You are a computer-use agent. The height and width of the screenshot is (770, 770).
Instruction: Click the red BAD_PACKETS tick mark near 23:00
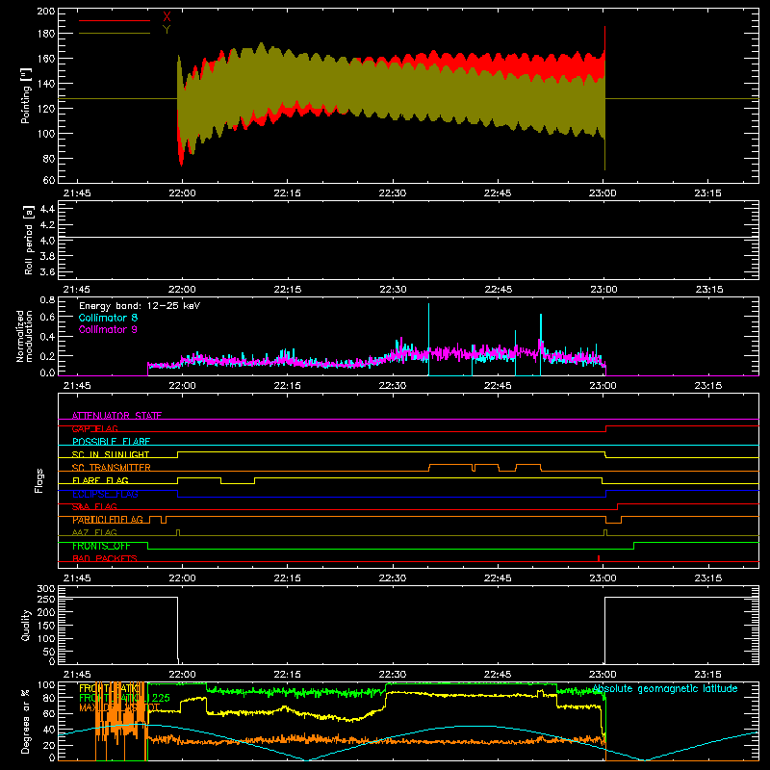[598, 558]
